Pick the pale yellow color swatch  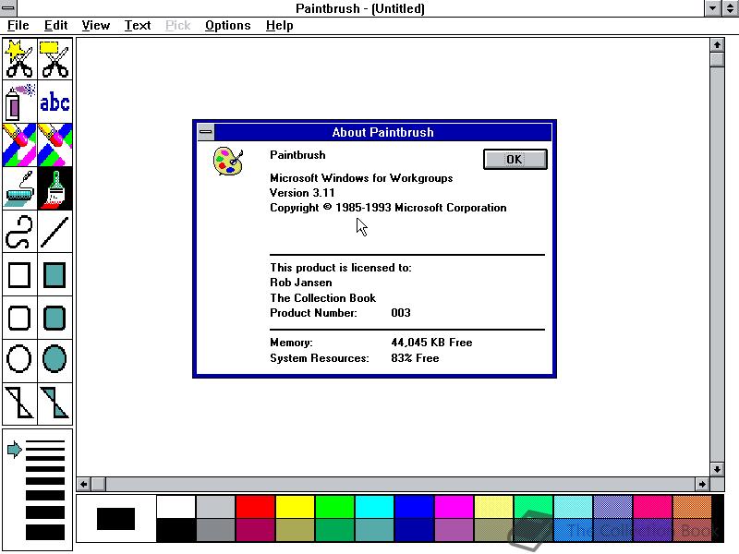point(493,507)
